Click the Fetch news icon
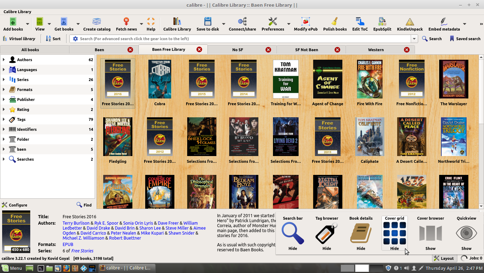Viewport: 484px width, 273px height. pyautogui.click(x=126, y=21)
